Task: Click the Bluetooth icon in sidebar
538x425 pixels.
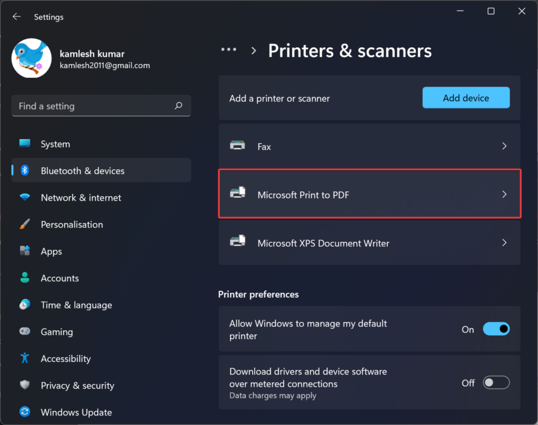Action: pos(25,170)
